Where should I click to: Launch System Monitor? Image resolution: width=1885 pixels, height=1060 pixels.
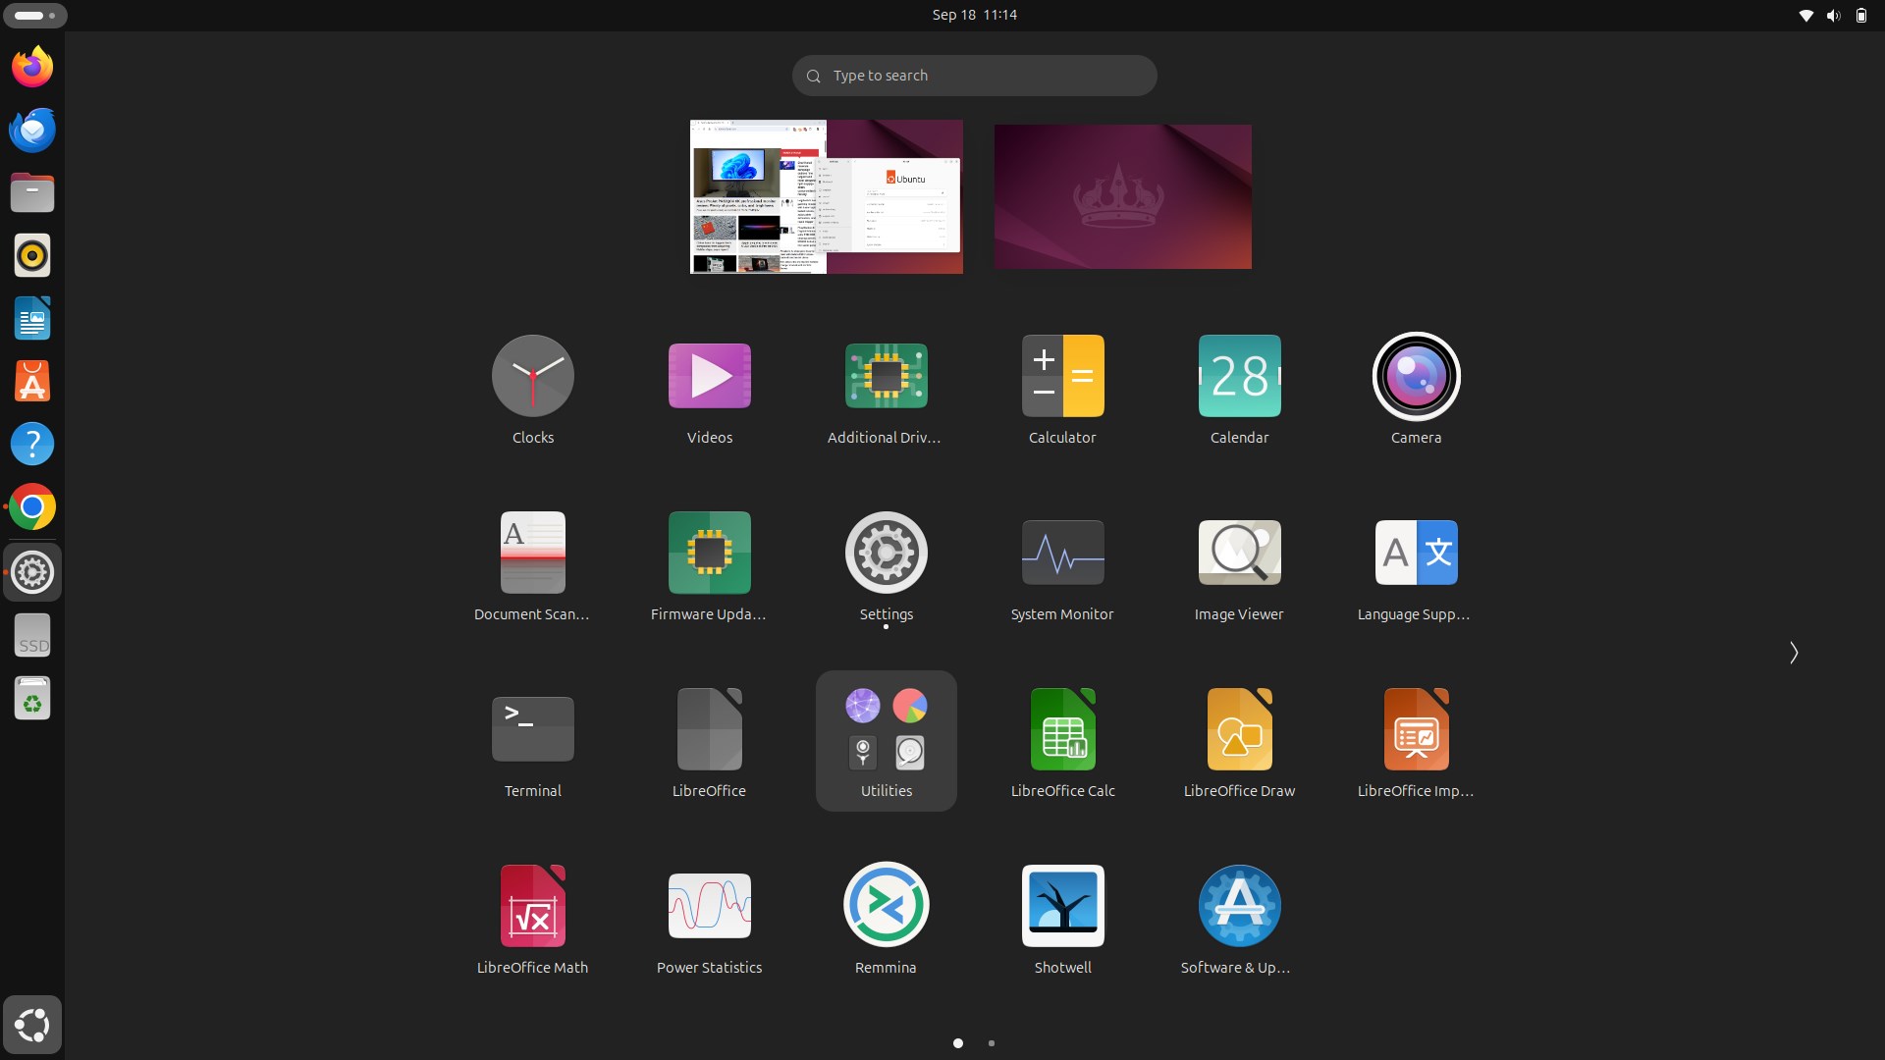(x=1062, y=566)
